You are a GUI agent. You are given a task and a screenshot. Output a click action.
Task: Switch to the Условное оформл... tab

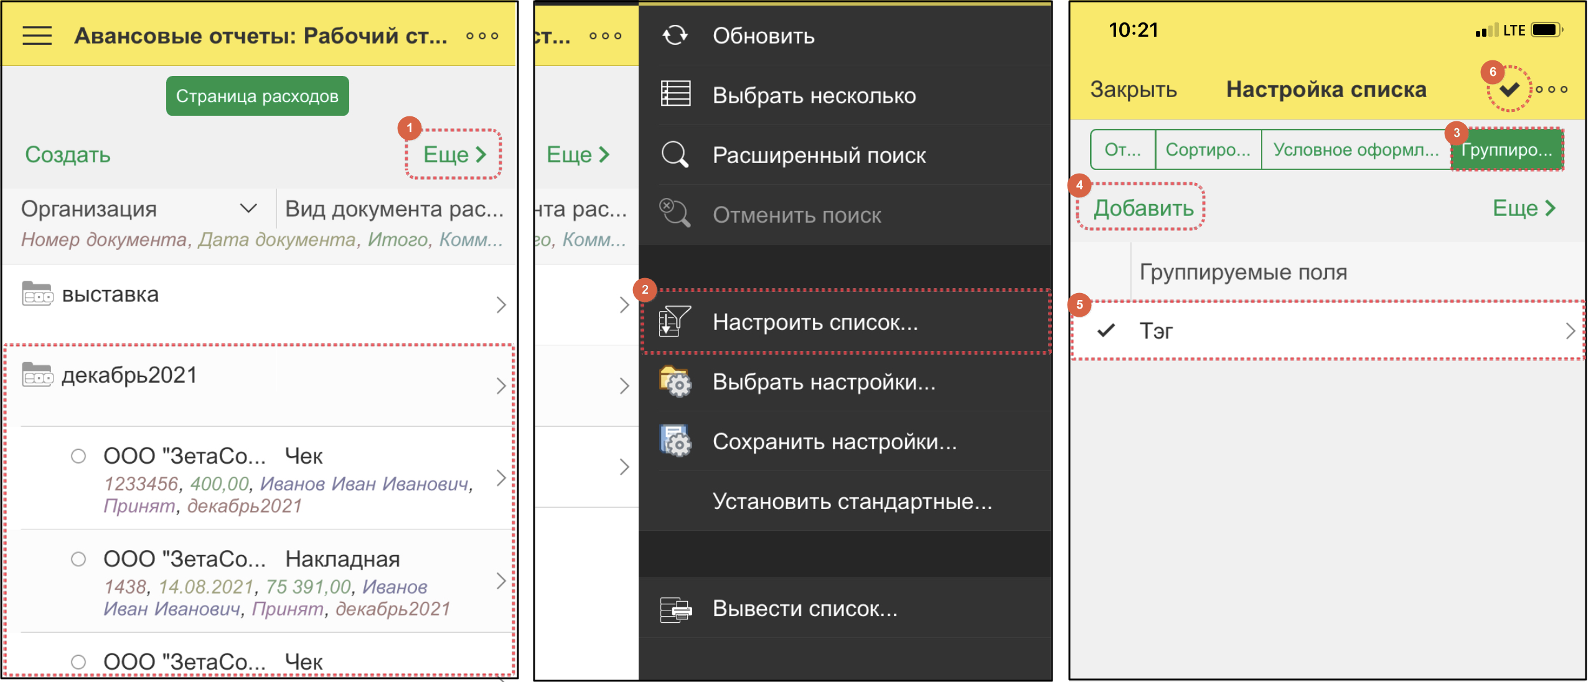click(x=1356, y=149)
